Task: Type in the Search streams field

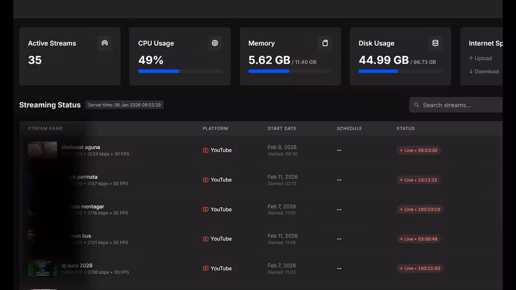Action: [x=459, y=105]
